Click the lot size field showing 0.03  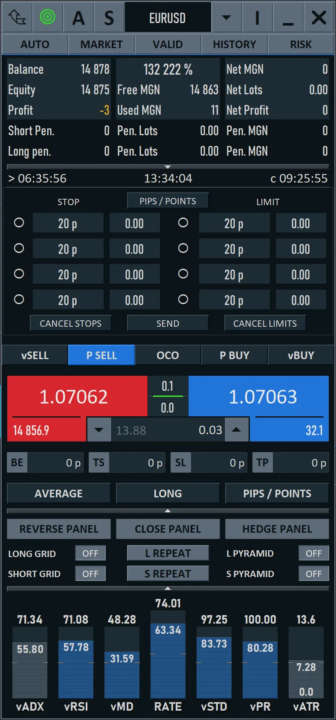pyautogui.click(x=168, y=430)
